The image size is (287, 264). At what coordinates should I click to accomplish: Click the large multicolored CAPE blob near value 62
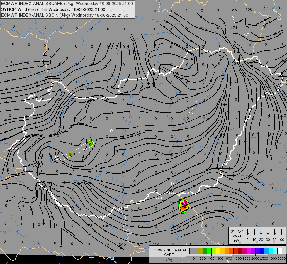(183, 206)
